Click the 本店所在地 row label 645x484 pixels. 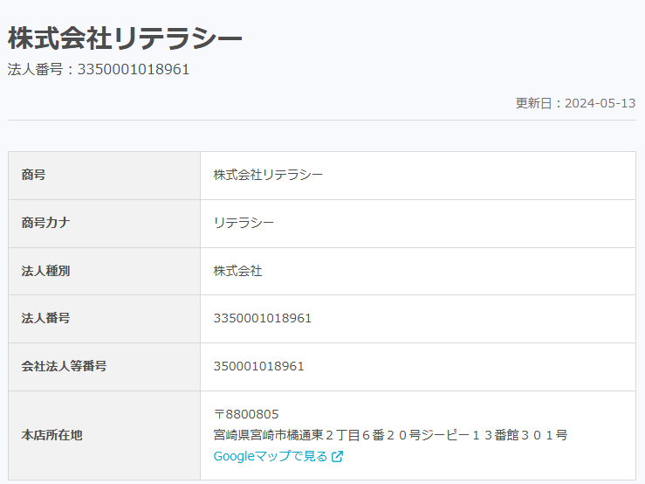coord(51,435)
